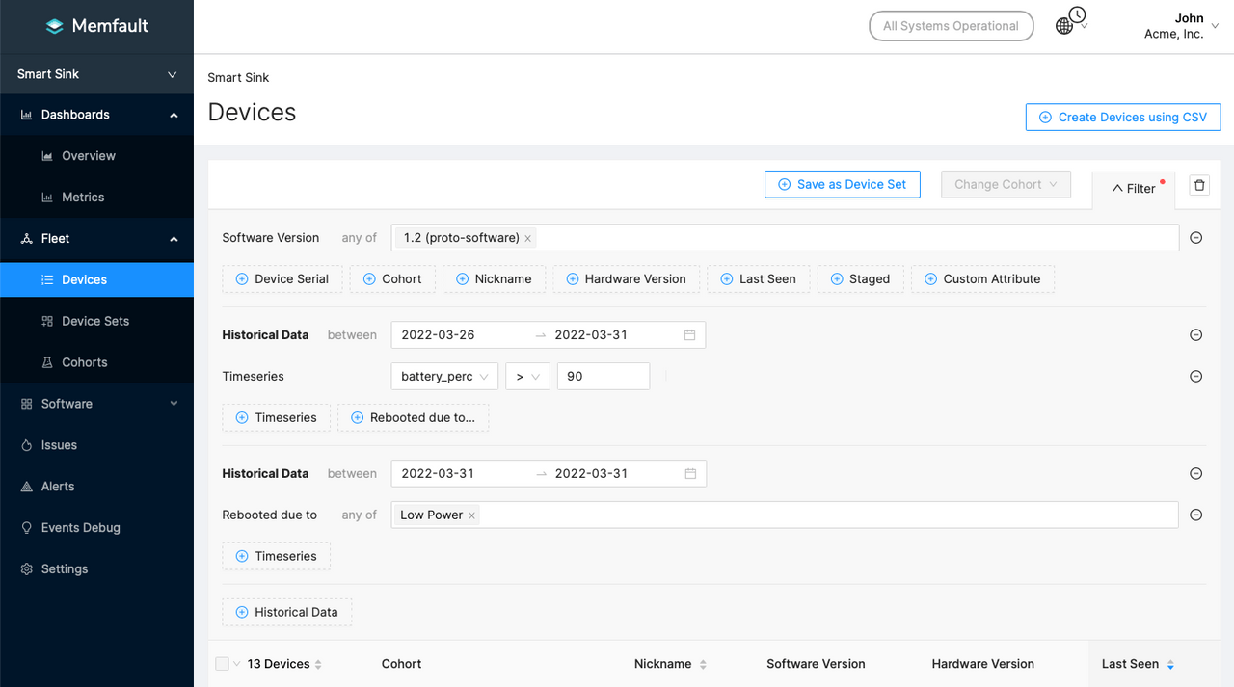Click the timeseries value field showing 90
Viewport: 1234px width, 687px height.
(603, 377)
